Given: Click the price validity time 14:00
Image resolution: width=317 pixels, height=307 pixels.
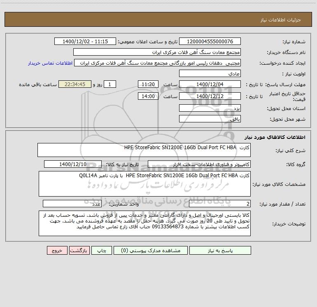Looking at the screenshot, I should pyautogui.click(x=148, y=96).
